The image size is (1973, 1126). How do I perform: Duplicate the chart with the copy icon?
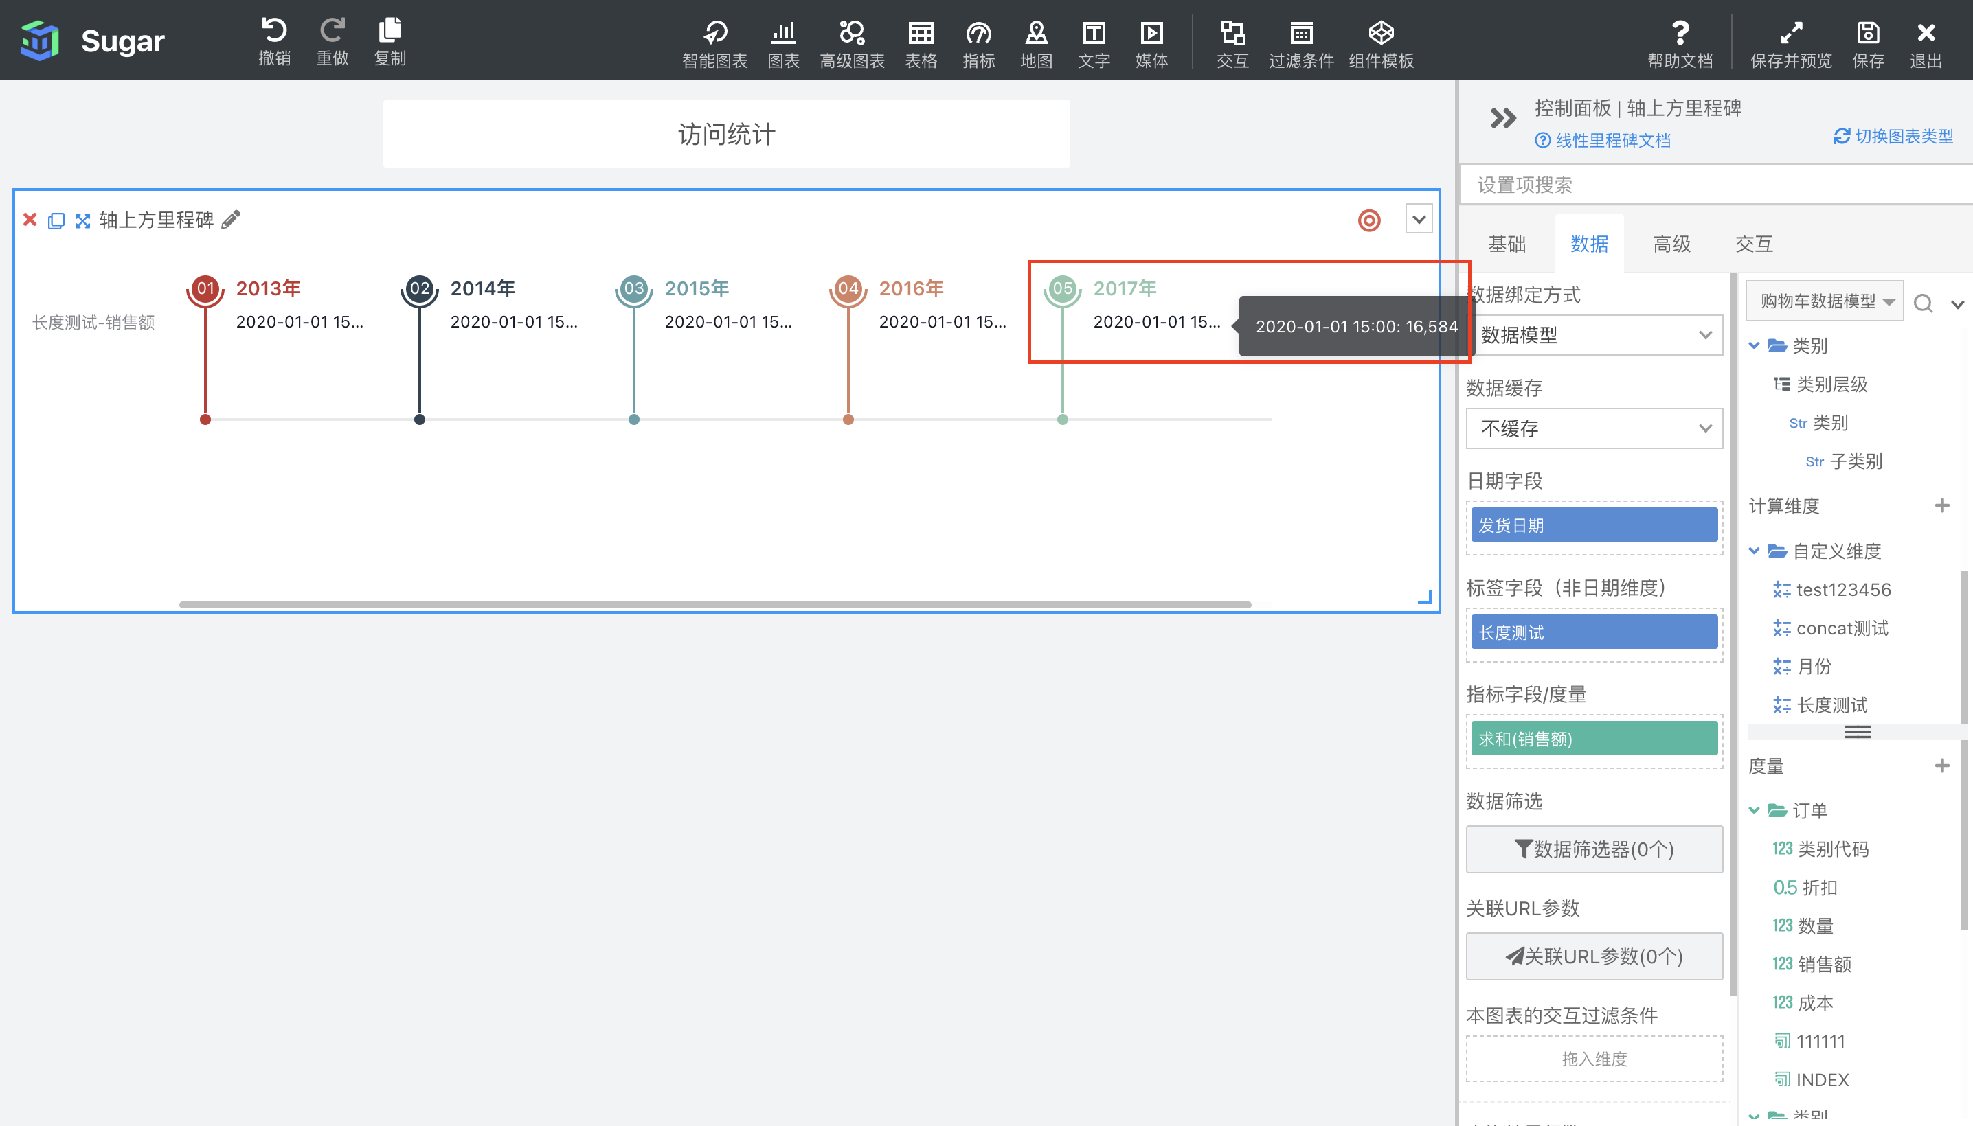[x=56, y=220]
